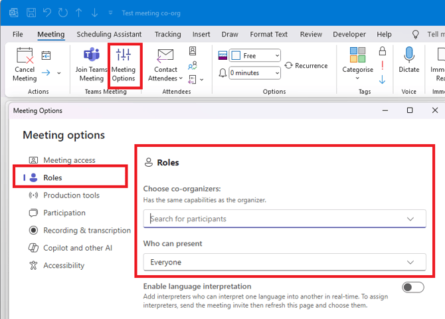The height and width of the screenshot is (319, 445).
Task: Open the Tracking ribbon tab
Action: [x=168, y=35]
